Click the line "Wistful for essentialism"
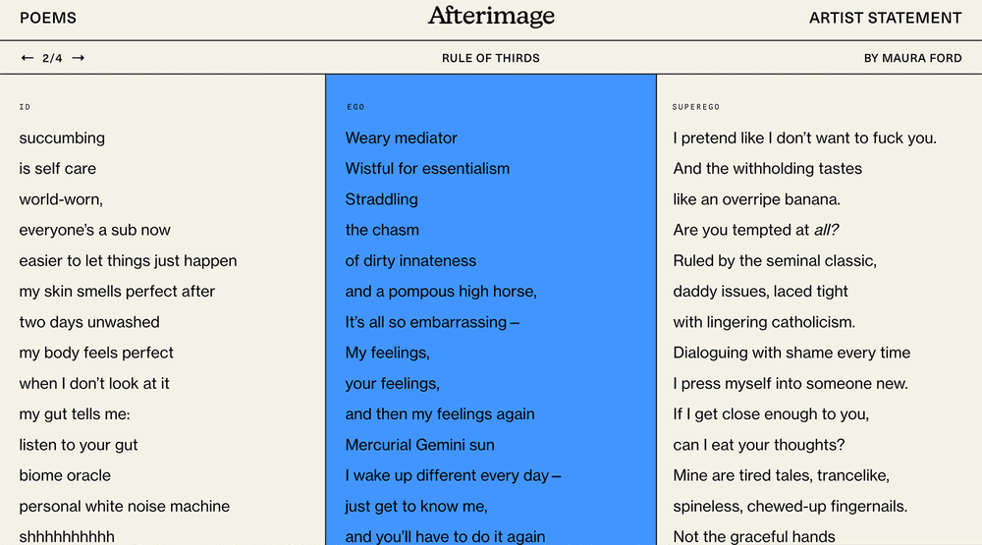The image size is (982, 545). (x=427, y=169)
